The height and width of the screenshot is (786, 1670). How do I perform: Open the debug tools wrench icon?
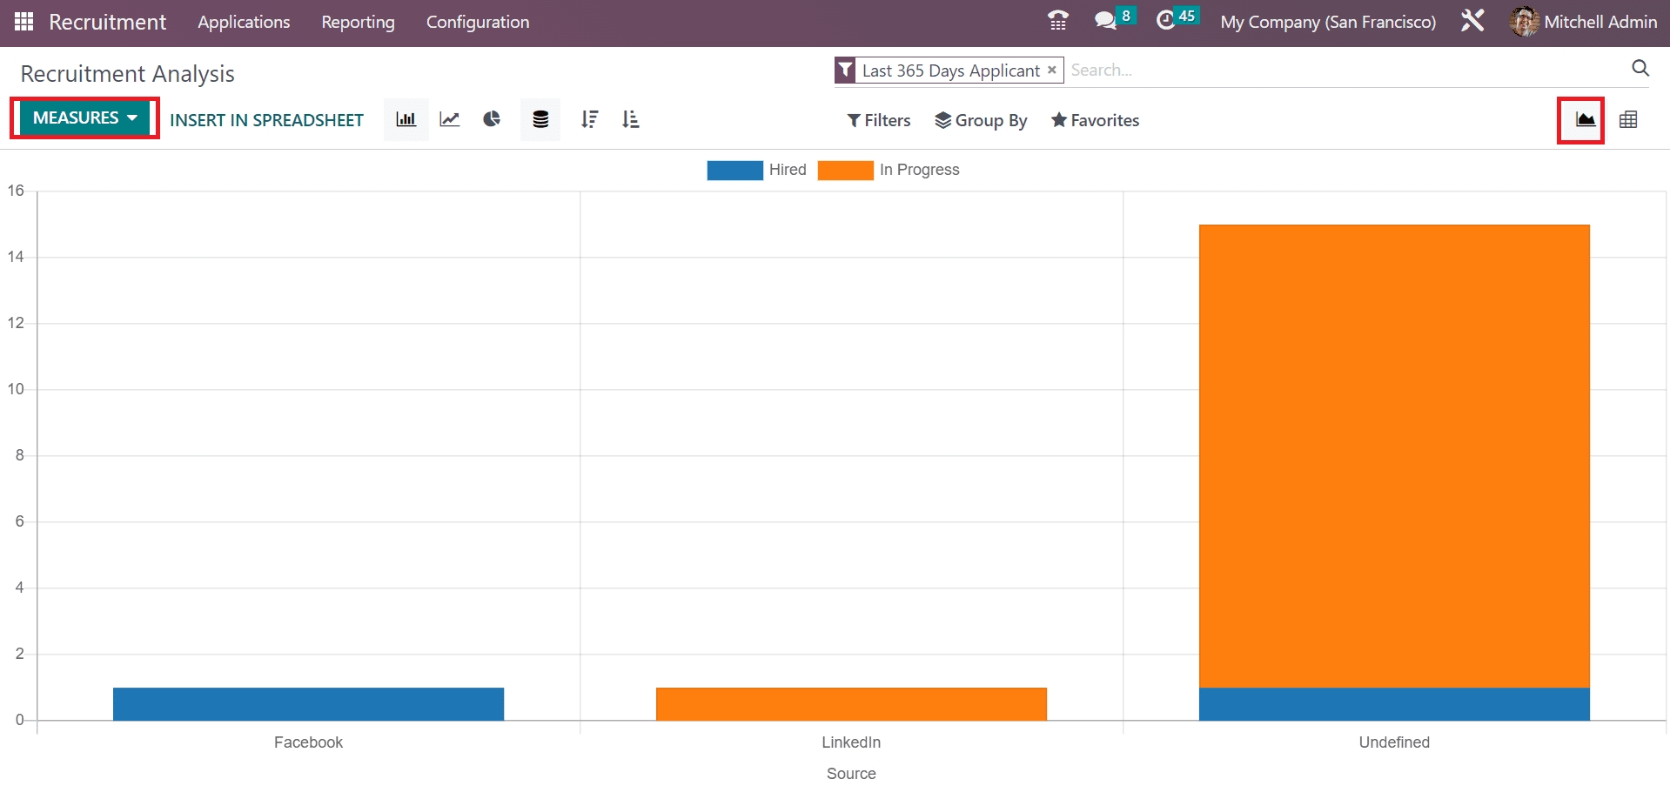coord(1472,21)
